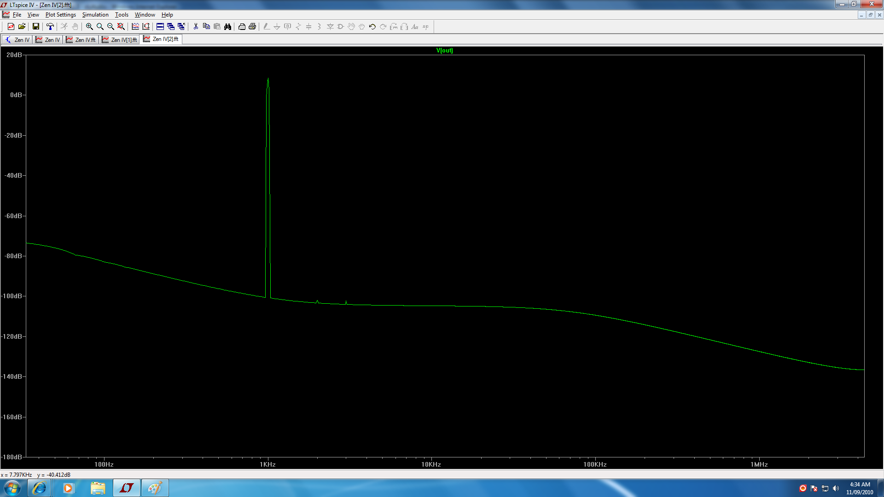Click the 1MHz horizontal axis label
The image size is (884, 497).
(759, 464)
